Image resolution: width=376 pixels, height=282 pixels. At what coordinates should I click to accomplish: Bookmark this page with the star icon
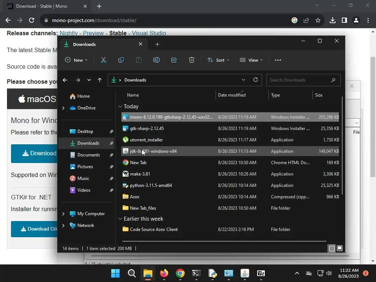318,21
